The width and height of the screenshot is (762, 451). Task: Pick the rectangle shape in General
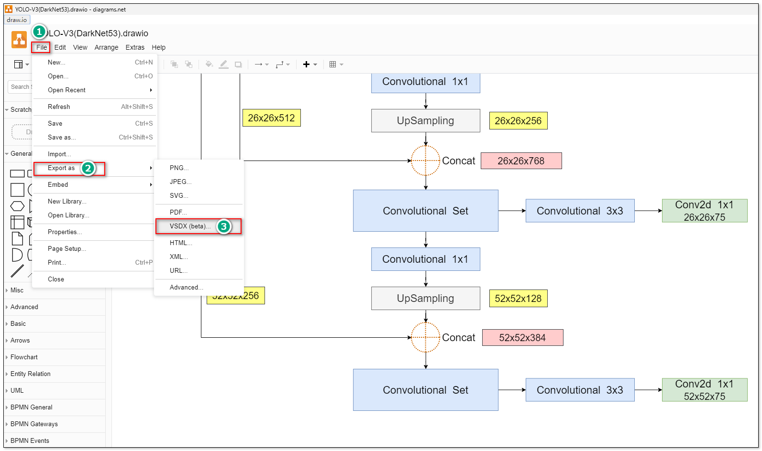click(x=17, y=173)
